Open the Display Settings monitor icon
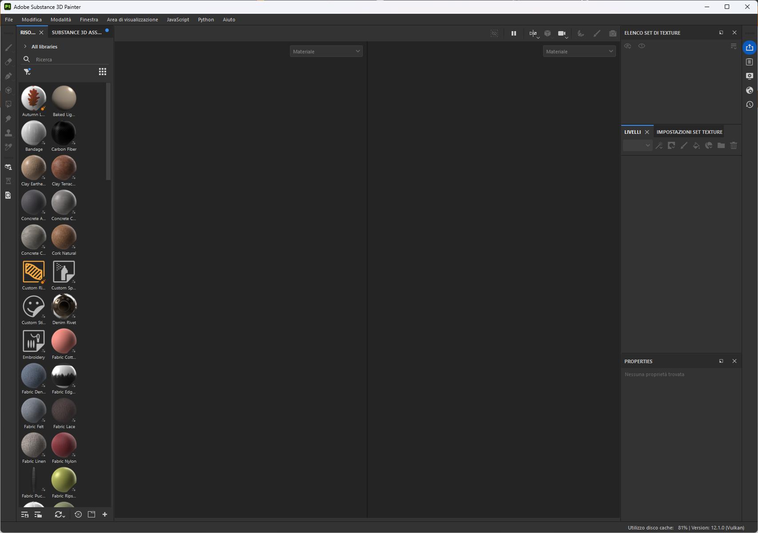 750,76
